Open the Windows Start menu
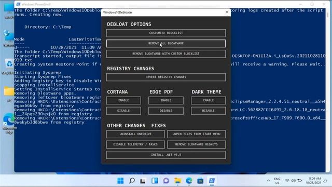 (x=120, y=181)
